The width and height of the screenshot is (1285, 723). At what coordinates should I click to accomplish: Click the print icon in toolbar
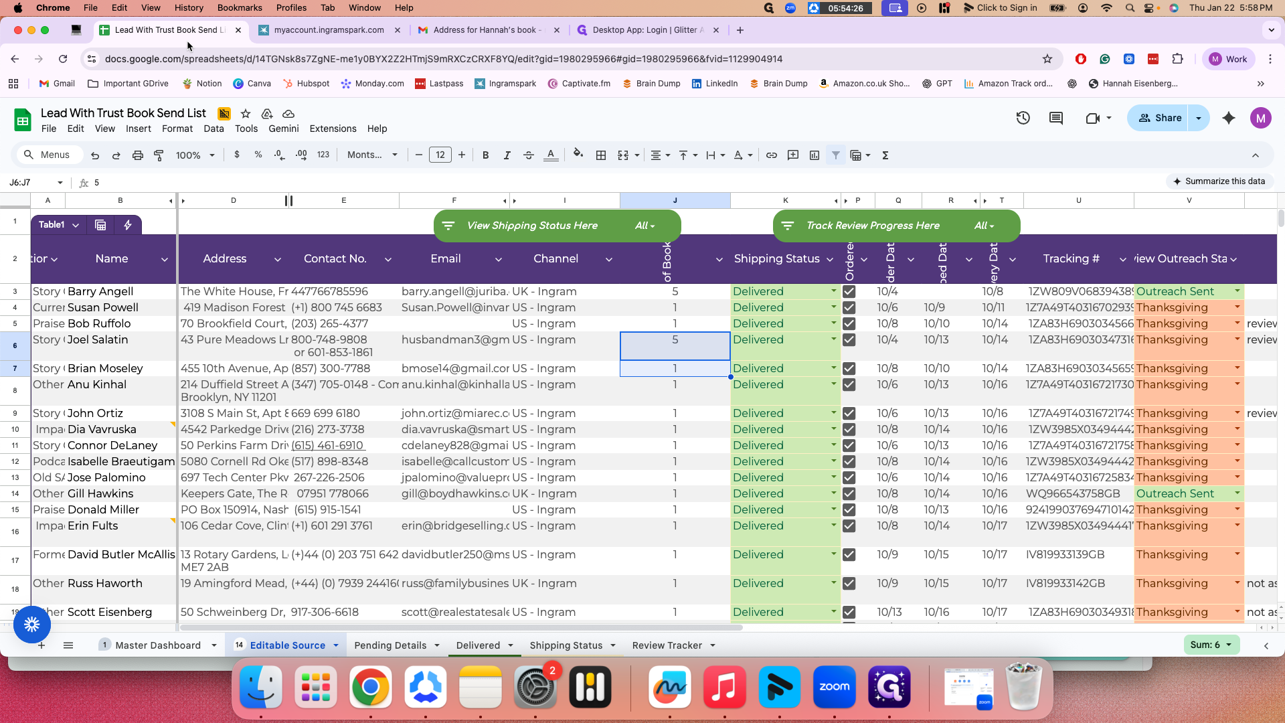[138, 155]
